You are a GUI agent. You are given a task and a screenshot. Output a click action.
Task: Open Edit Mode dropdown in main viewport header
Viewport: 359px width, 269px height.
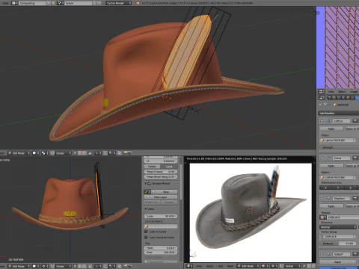coord(19,153)
